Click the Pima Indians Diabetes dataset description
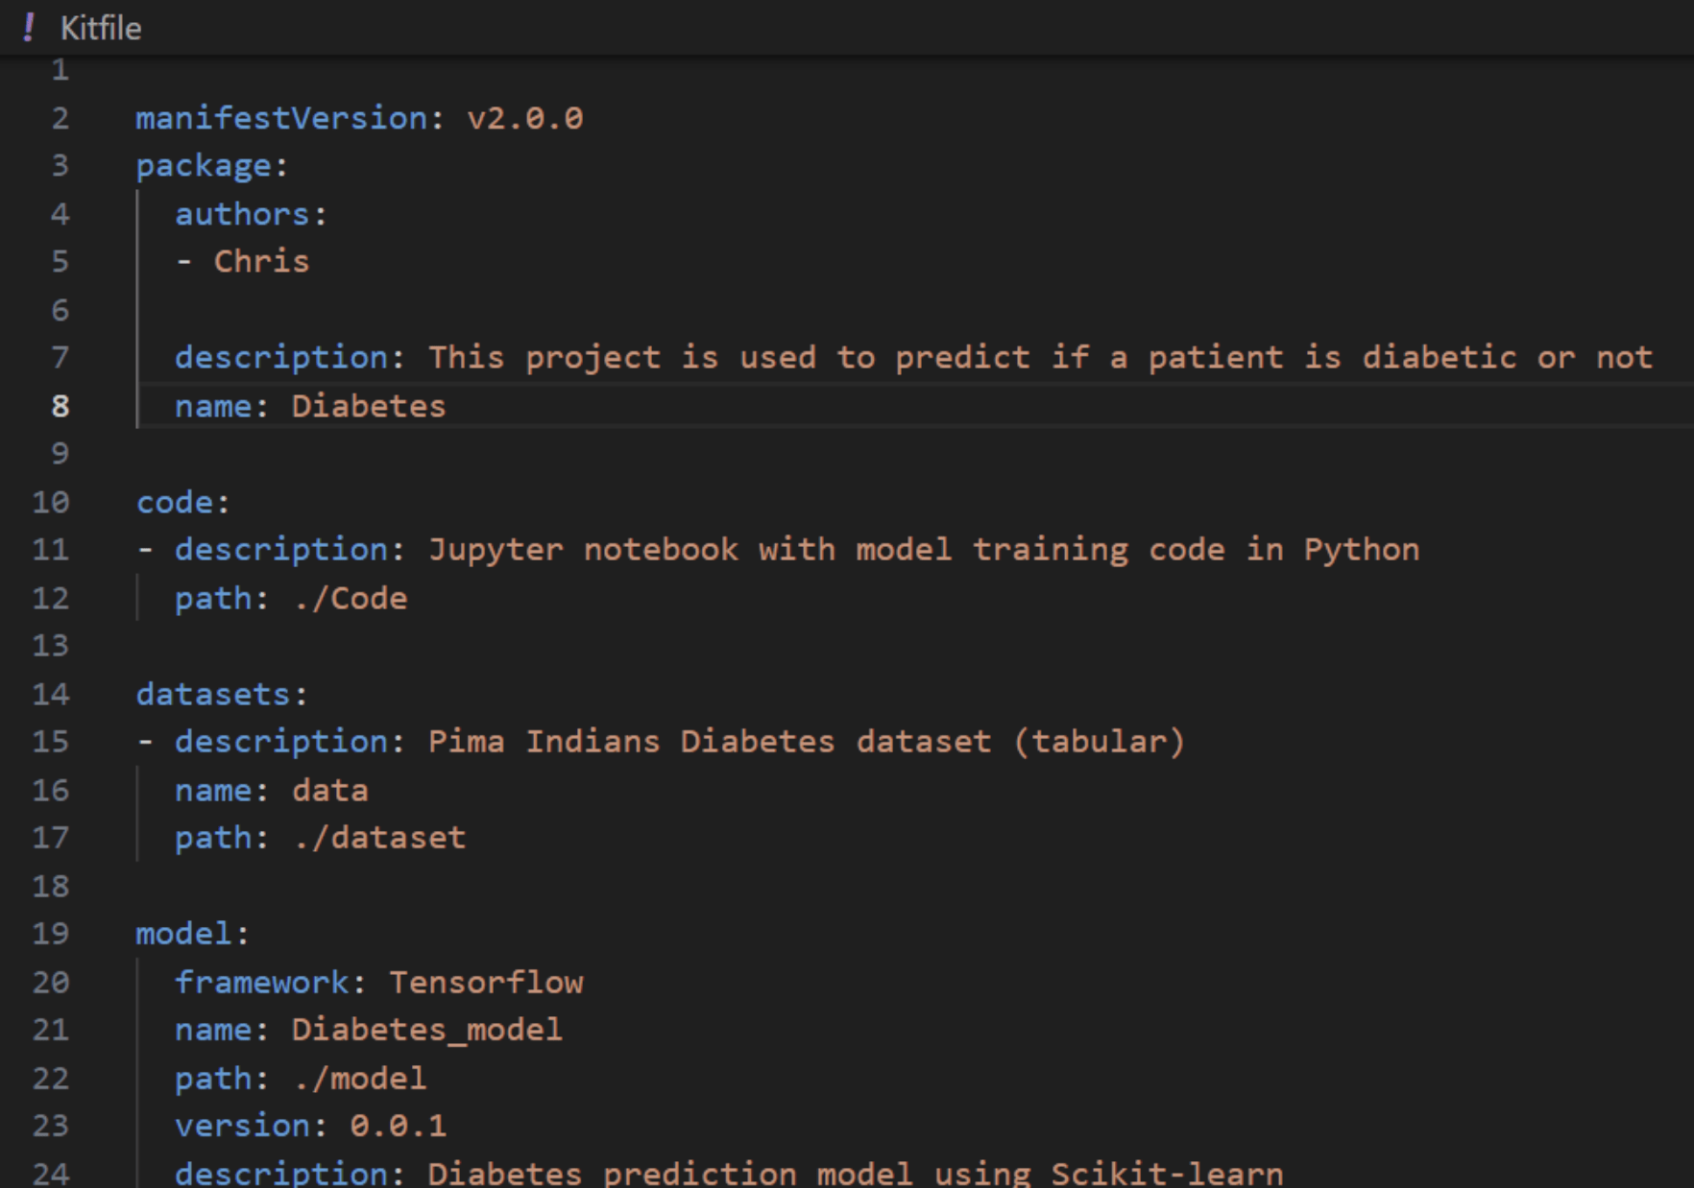Viewport: 1694px width, 1188px height. [807, 742]
